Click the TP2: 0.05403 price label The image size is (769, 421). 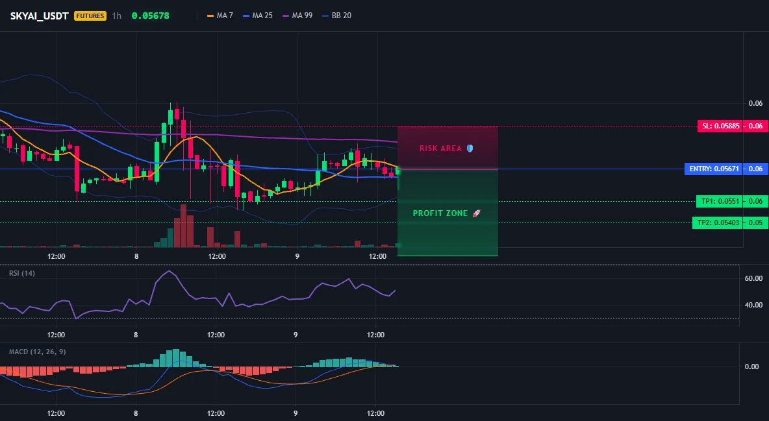pyautogui.click(x=718, y=223)
